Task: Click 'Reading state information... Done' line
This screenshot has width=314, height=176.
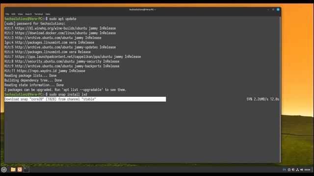Action: pyautogui.click(x=34, y=85)
